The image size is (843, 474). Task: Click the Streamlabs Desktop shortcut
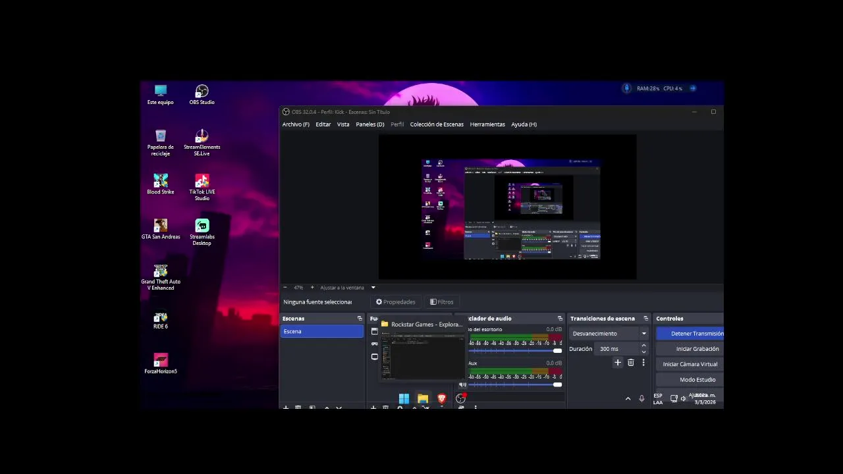pos(202,232)
